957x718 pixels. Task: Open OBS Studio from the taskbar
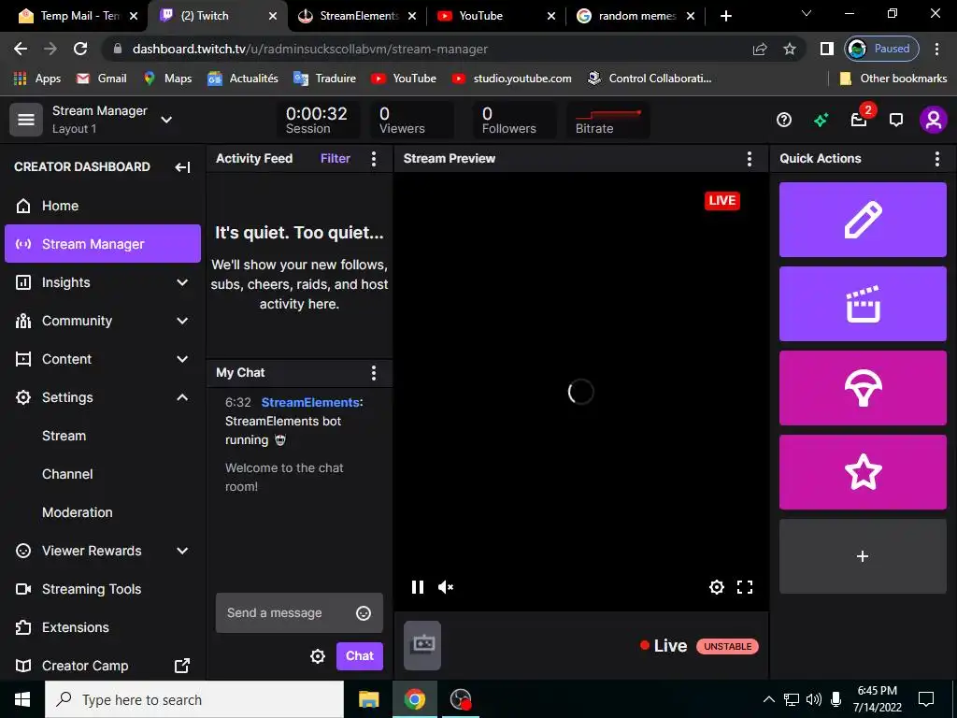(460, 699)
